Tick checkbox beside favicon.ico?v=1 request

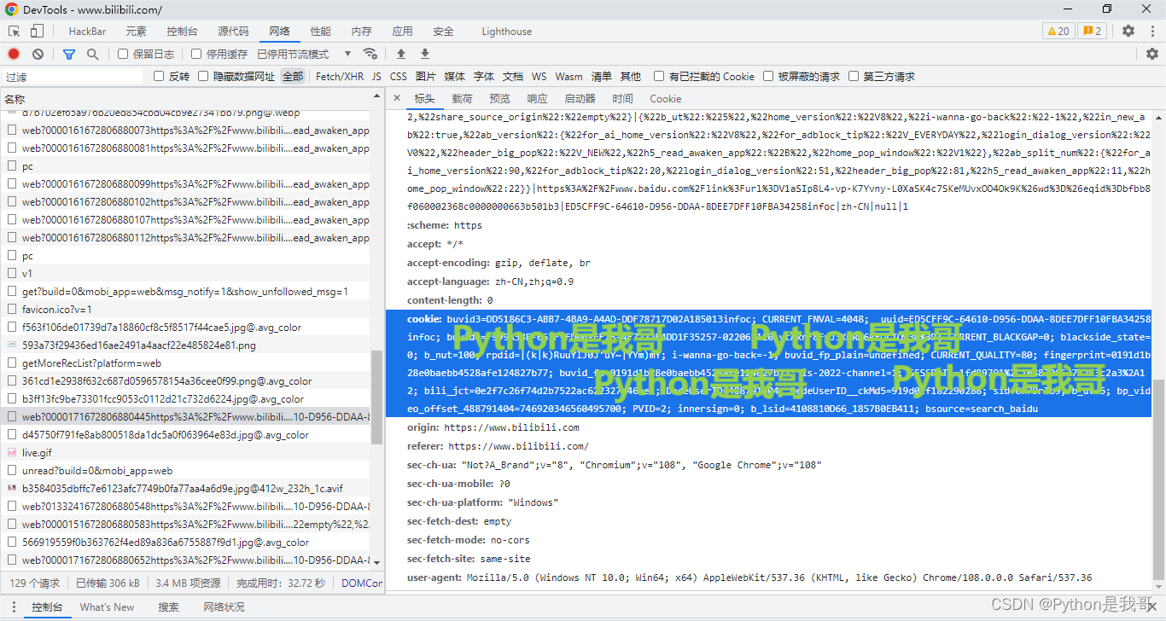coord(12,310)
